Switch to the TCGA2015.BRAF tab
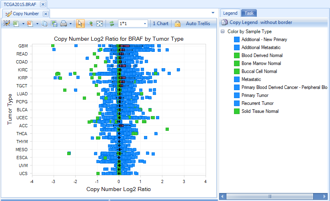The width and height of the screenshot is (330, 201). pyautogui.click(x=20, y=4)
